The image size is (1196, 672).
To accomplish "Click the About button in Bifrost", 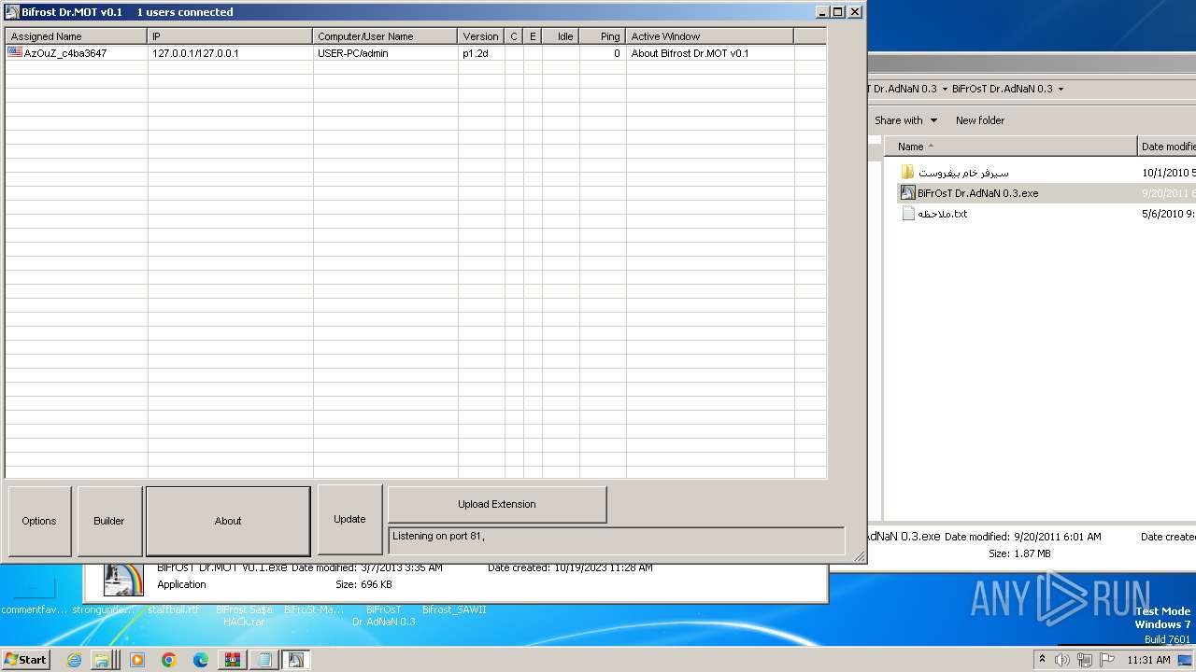I will tap(228, 521).
